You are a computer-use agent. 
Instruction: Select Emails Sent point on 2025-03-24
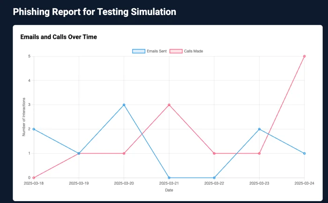click(x=305, y=153)
